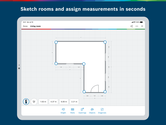The height and width of the screenshot is (125, 166).
Task: Tap the battery 100% status indicator
Action: point(139,22)
